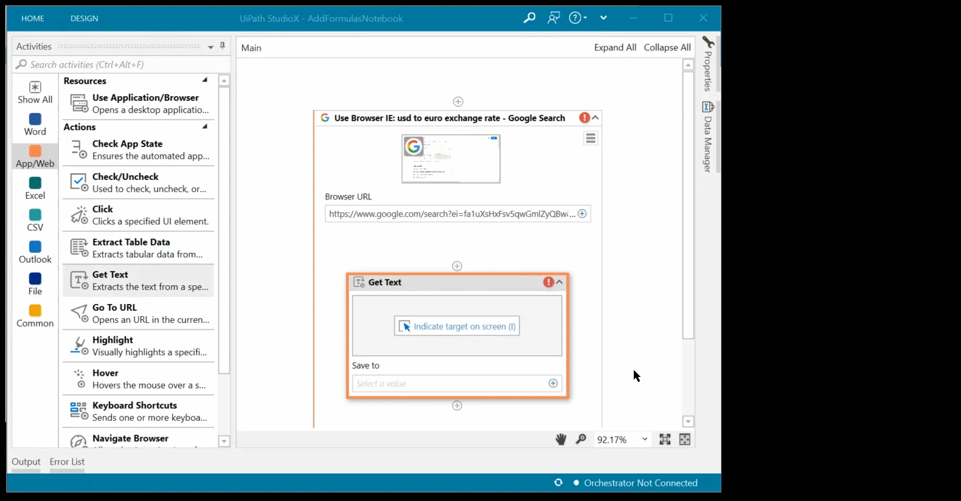The image size is (961, 501).
Task: Click Collapse All in the designer
Action: (667, 47)
